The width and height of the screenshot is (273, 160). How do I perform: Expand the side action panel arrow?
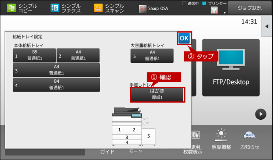[267, 26]
